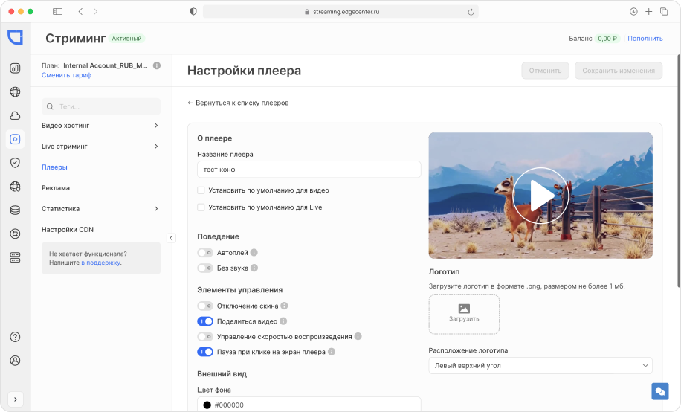The height and width of the screenshot is (412, 681).
Task: Click the Пополнить balance link
Action: click(645, 39)
